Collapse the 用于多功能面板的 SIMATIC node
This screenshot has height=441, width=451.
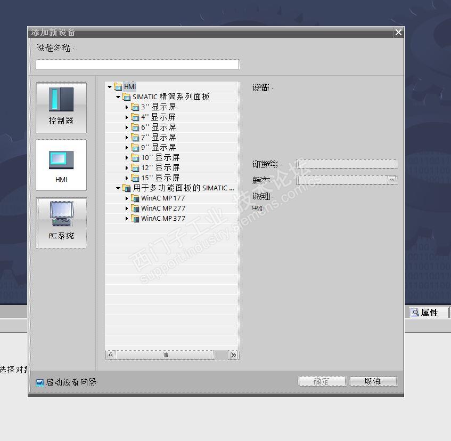click(118, 188)
